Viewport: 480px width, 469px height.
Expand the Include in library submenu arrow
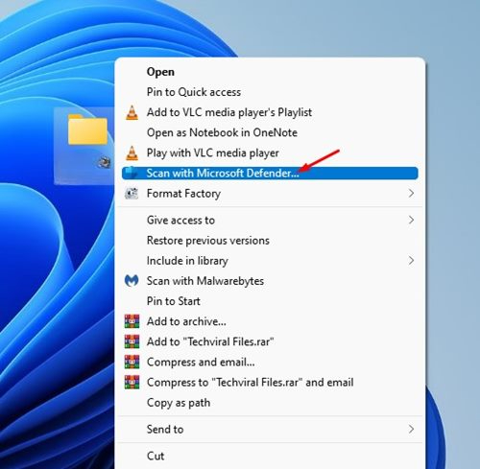point(411,261)
